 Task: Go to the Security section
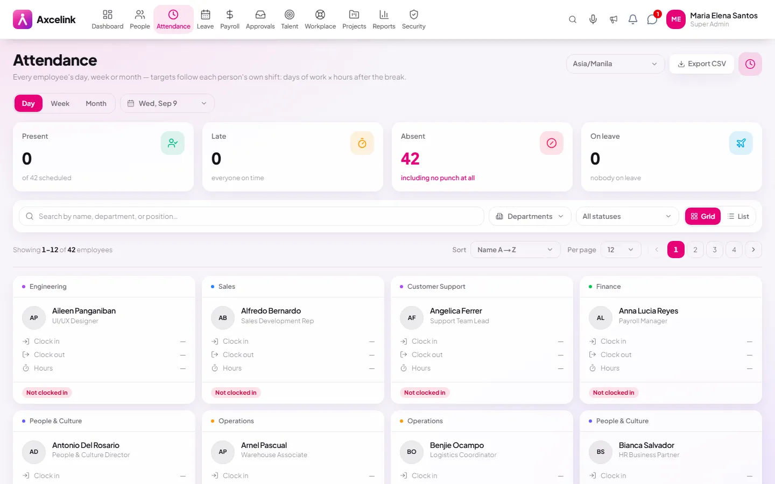pyautogui.click(x=414, y=19)
